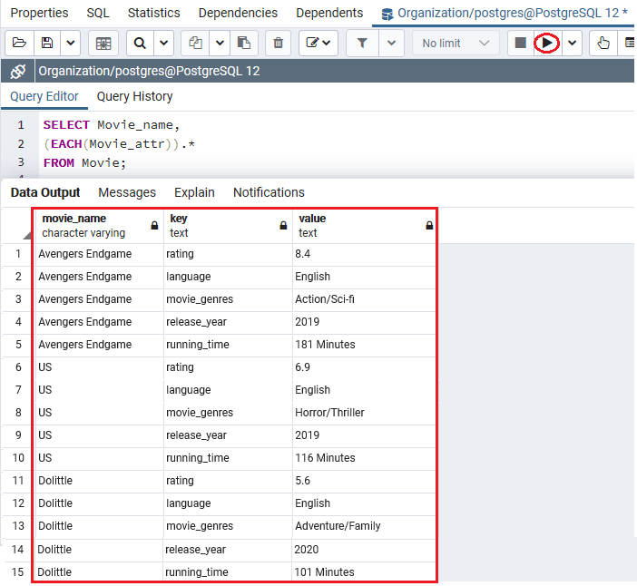Click cell '181 Minutes' in value column
The height and width of the screenshot is (586, 637).
[364, 345]
